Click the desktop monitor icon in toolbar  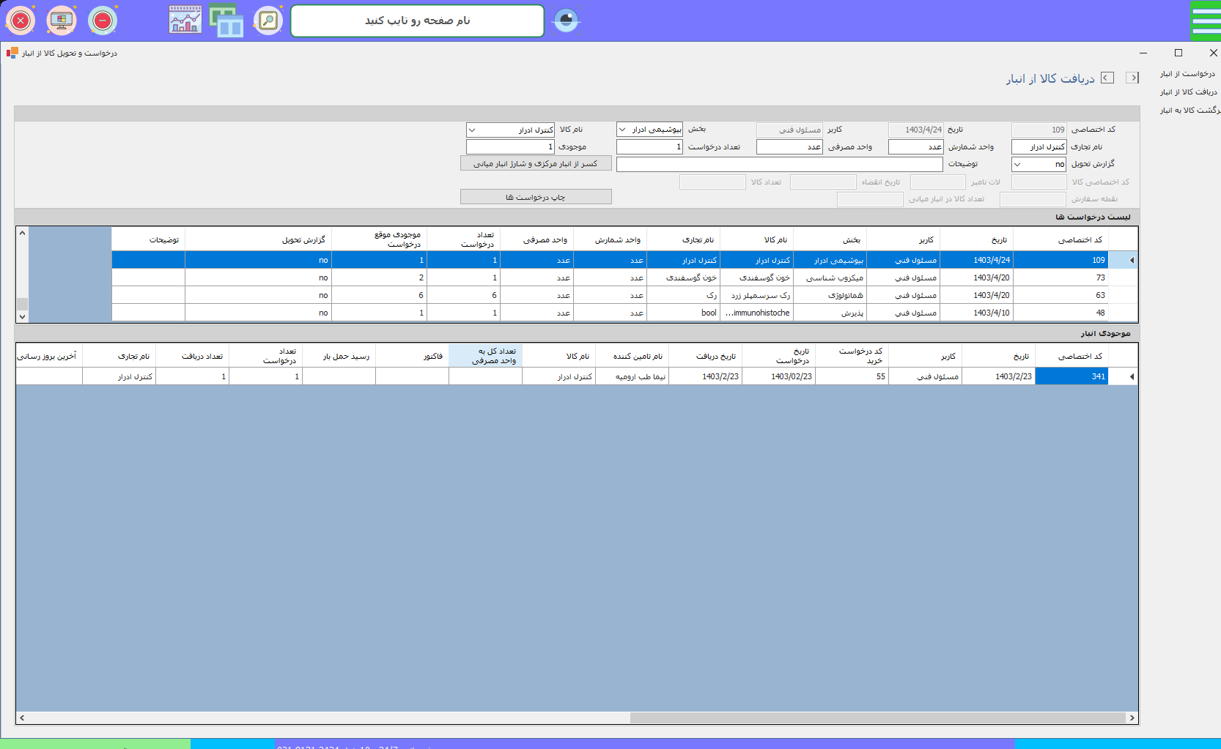point(62,21)
